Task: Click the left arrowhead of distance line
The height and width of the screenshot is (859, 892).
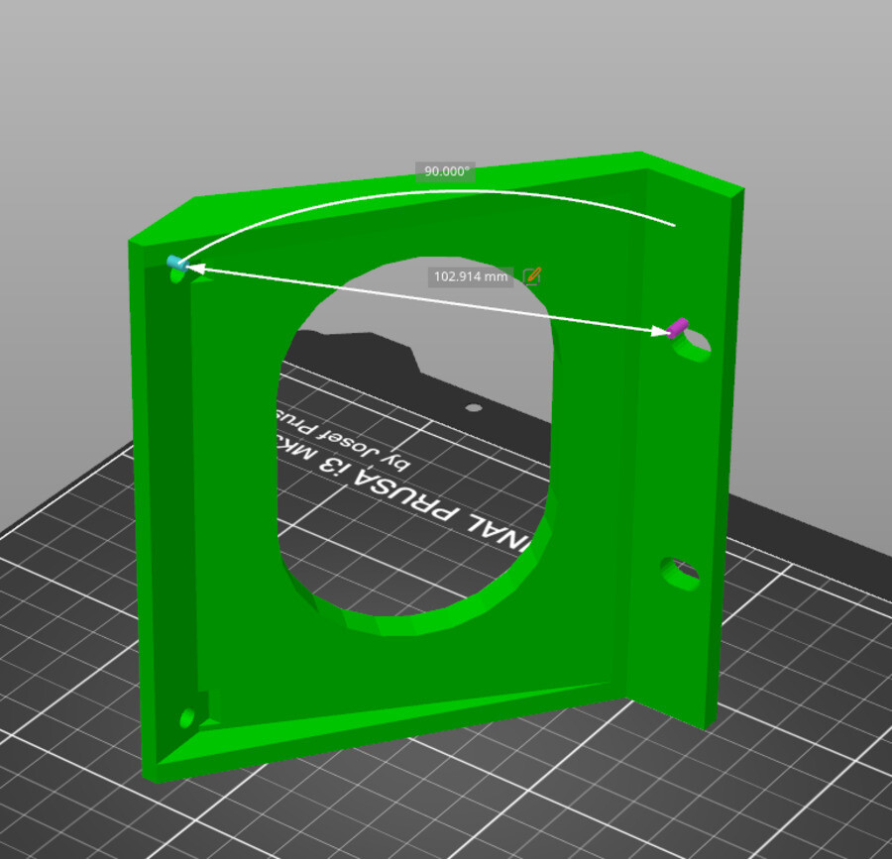Action: [x=192, y=267]
